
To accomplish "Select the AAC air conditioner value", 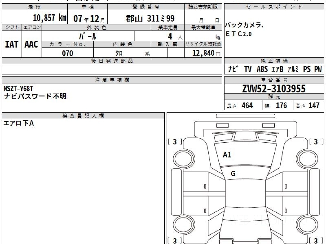I will pyautogui.click(x=32, y=44).
